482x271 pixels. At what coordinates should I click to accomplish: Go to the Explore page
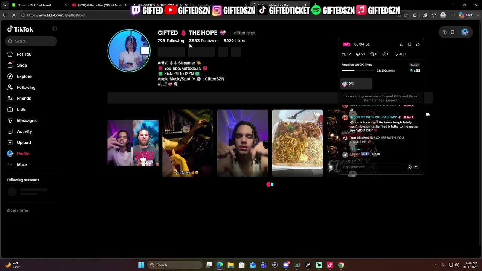(24, 76)
